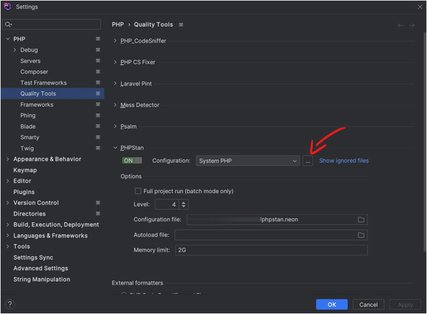Expand the Debug tree node
This screenshot has width=427, height=314.
pyautogui.click(x=15, y=50)
